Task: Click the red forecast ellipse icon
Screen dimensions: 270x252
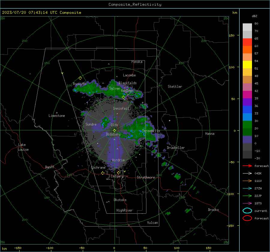Action: pos(247,218)
